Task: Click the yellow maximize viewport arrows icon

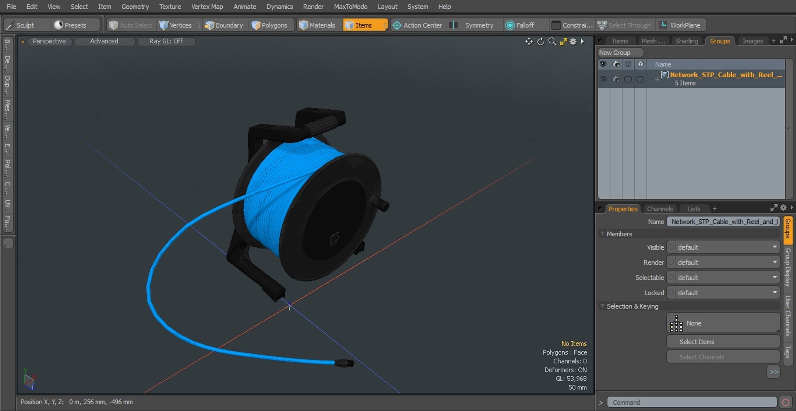Action: (x=563, y=41)
